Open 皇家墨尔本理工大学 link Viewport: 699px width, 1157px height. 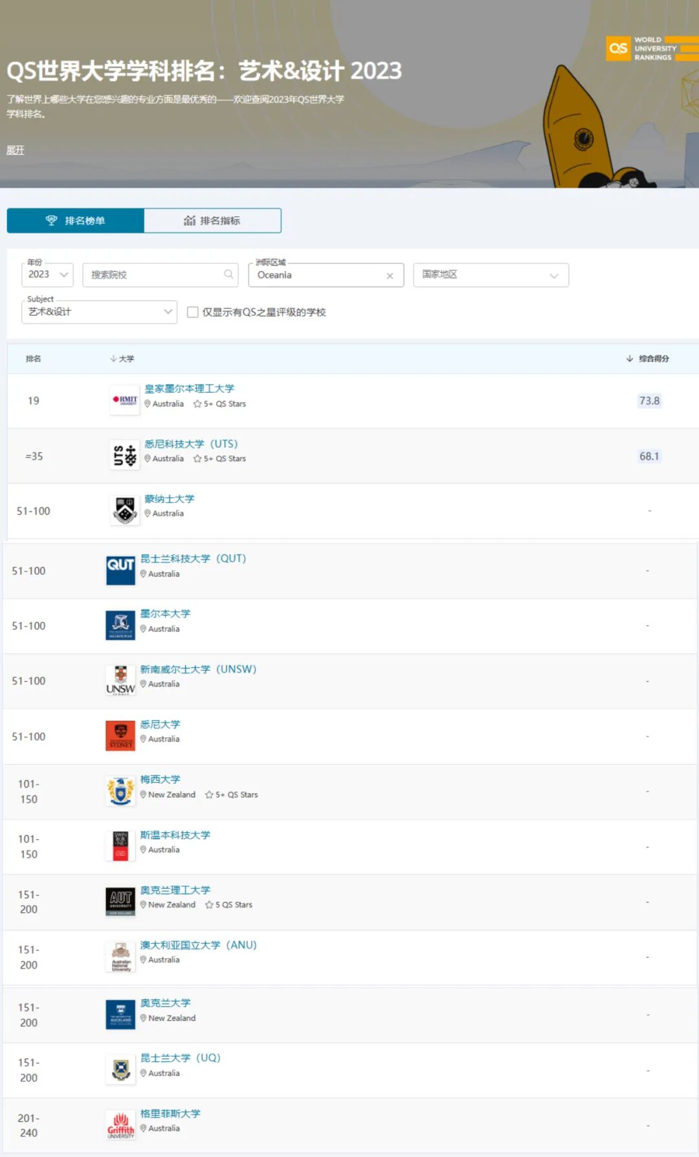pyautogui.click(x=190, y=388)
